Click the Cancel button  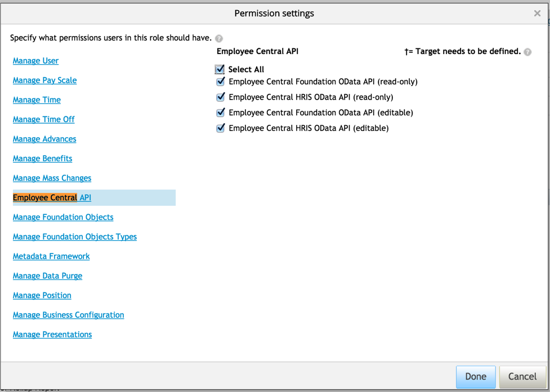coord(522,377)
